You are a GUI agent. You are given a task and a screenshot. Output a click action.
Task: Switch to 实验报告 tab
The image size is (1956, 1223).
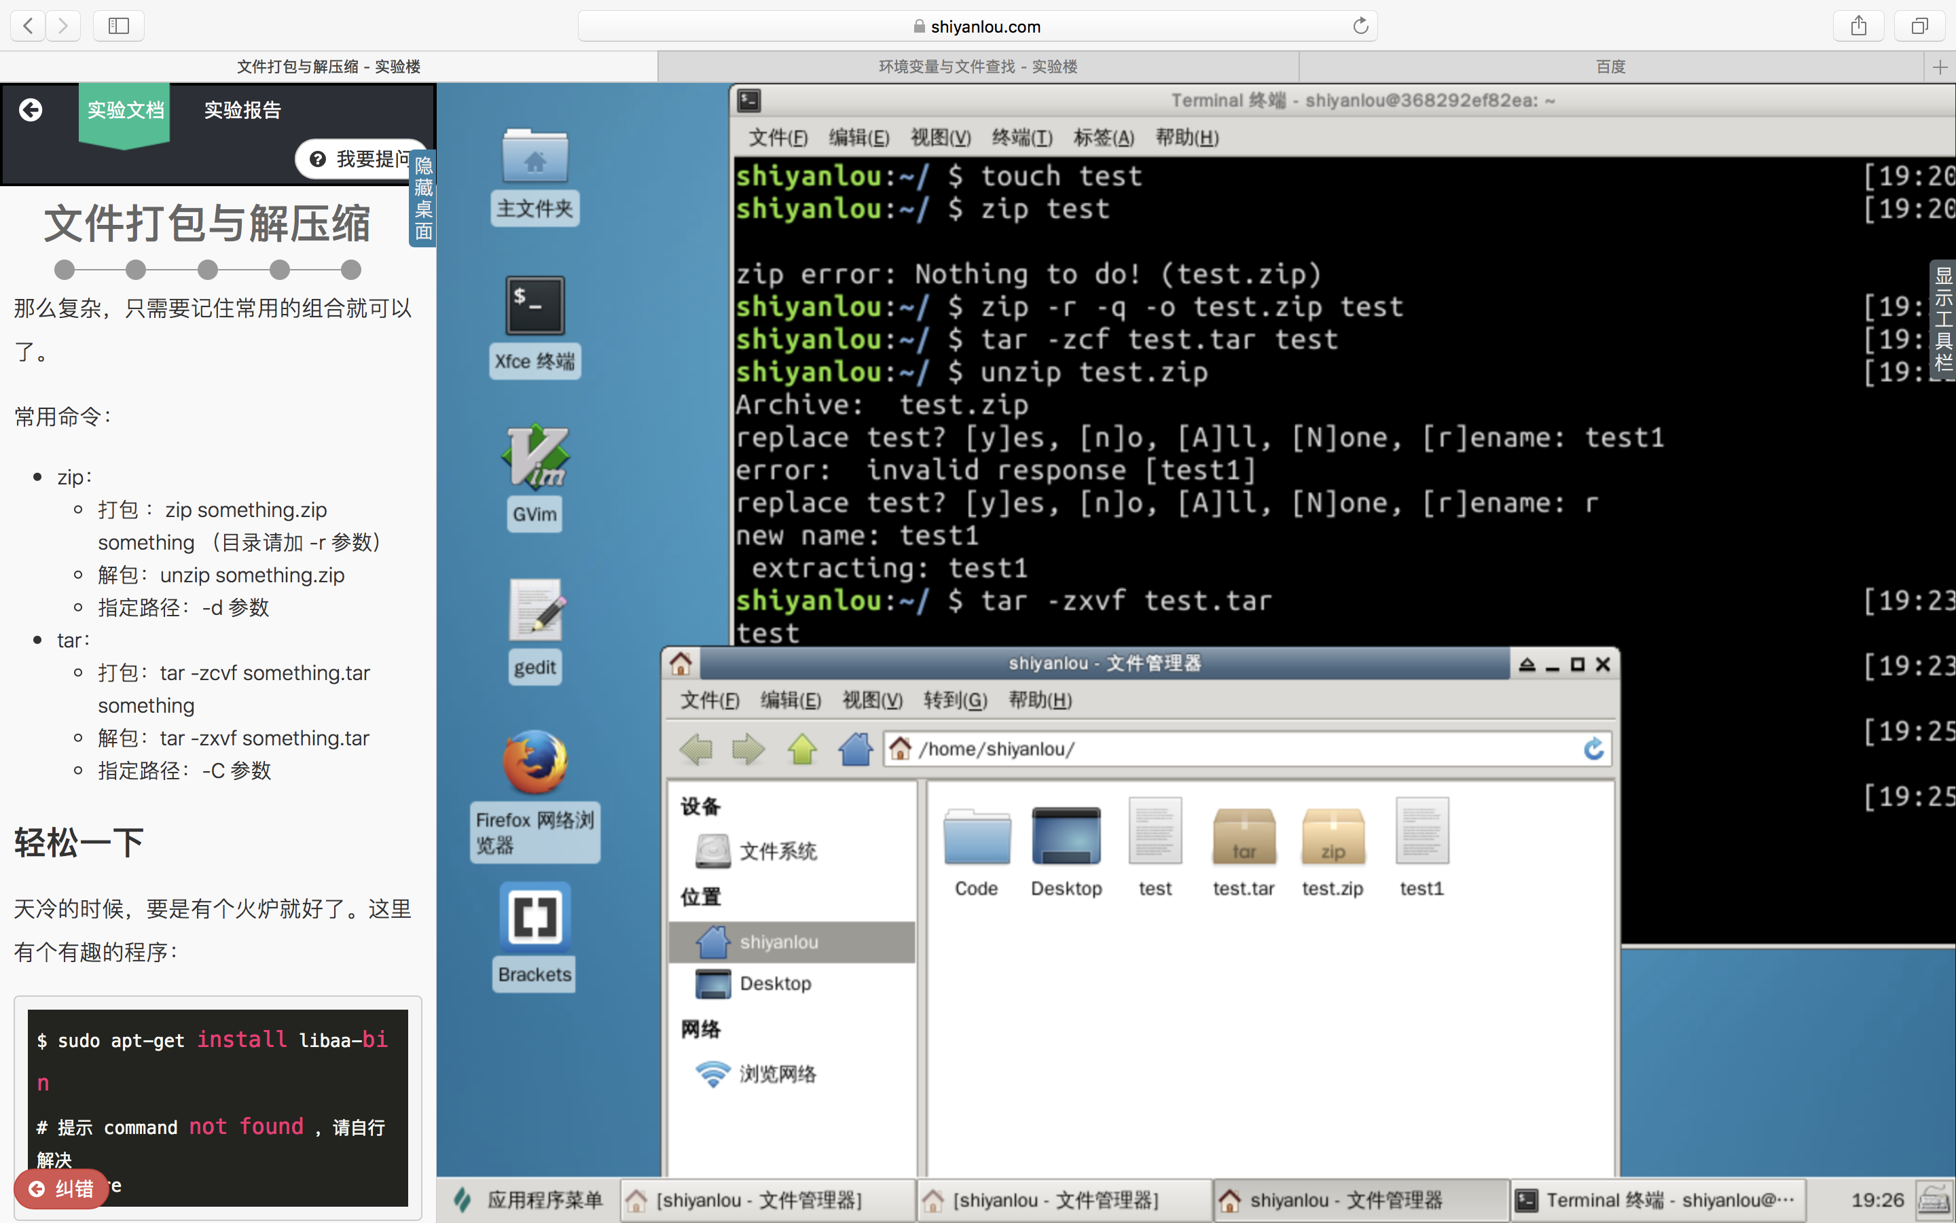[242, 110]
